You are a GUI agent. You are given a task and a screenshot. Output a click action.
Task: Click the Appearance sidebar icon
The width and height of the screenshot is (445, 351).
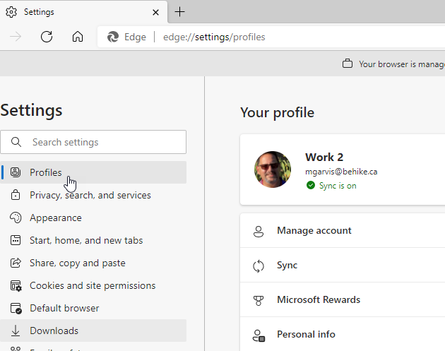coord(16,218)
